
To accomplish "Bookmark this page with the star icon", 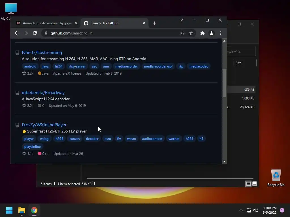I will (x=191, y=33).
